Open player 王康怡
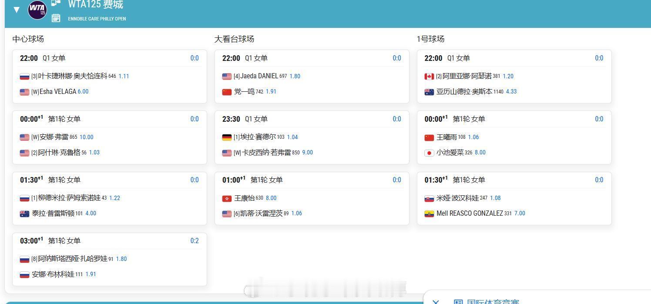 [x=244, y=198]
